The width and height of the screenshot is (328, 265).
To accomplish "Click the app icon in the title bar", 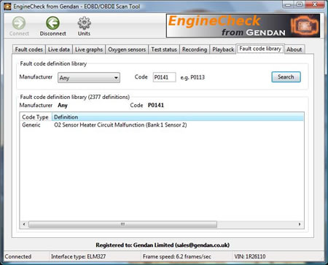I will (7, 7).
